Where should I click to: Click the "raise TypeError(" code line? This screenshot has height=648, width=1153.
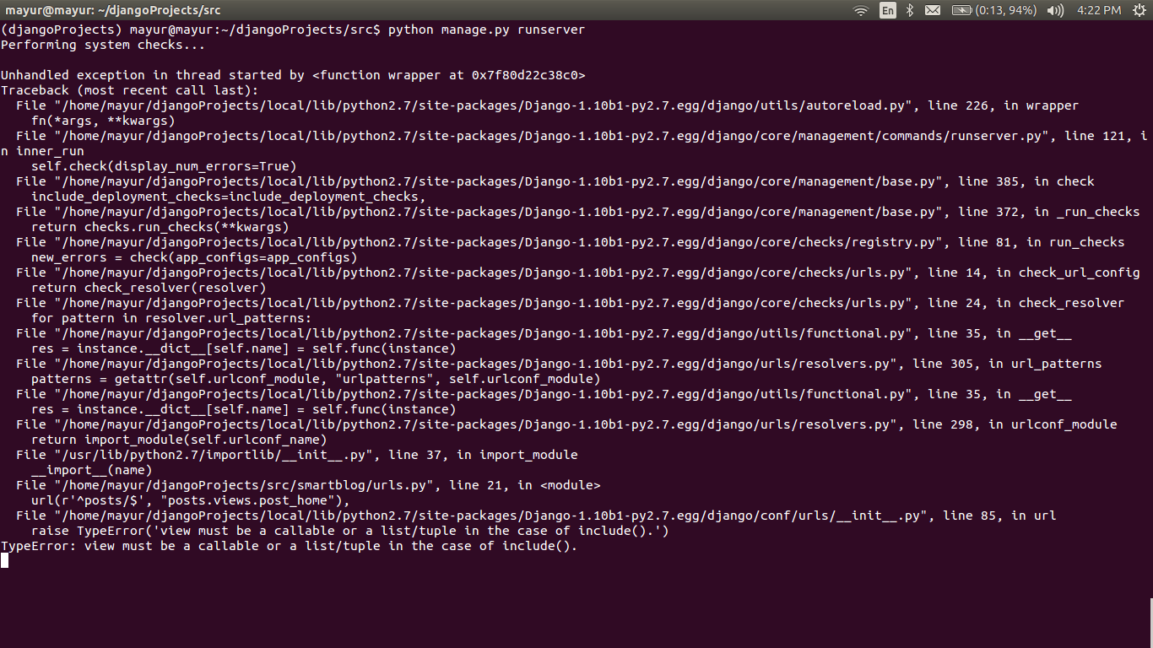click(x=349, y=531)
